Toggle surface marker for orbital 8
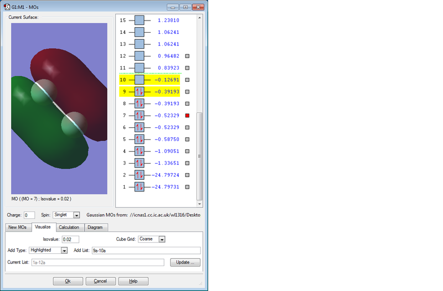443x291 pixels. click(x=187, y=103)
